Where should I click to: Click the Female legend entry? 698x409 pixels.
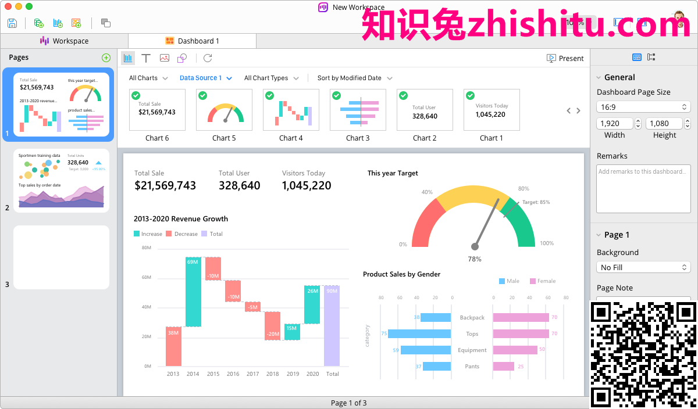[543, 281]
